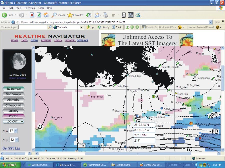Click the Forward navigation arrow icon
This screenshot has height=168, width=225.
point(22,15)
